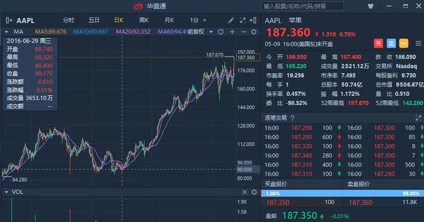
Task: Open MA indicator settings gear
Action: point(254,32)
